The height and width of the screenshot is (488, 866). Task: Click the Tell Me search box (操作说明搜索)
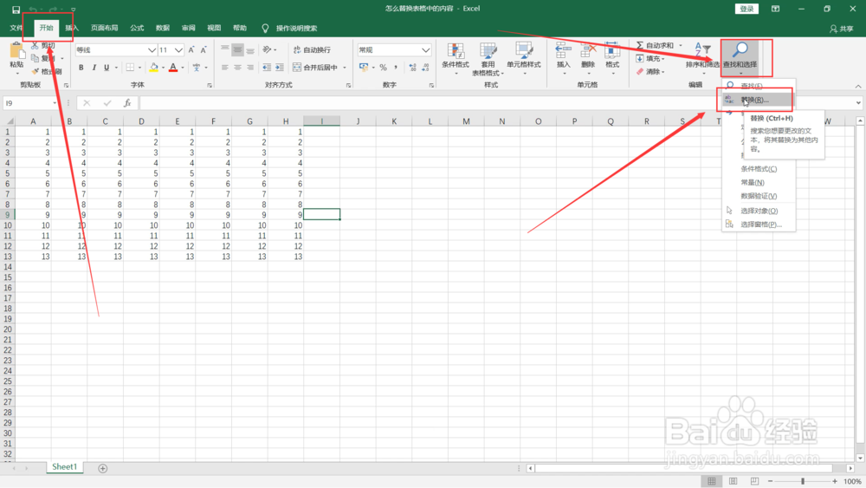pos(296,29)
